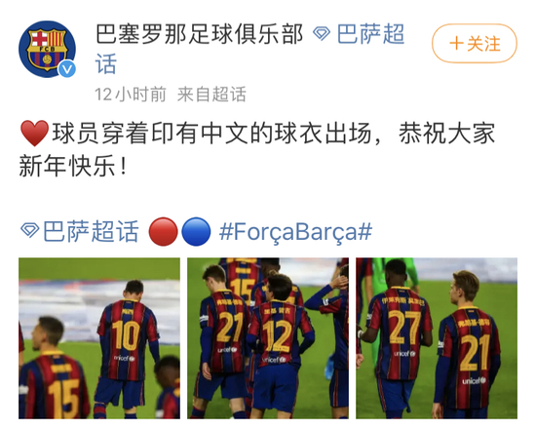Screen dimensions: 536x429
Task: Open the 巴萨超话 super topic link below the post text
Action: (91, 231)
